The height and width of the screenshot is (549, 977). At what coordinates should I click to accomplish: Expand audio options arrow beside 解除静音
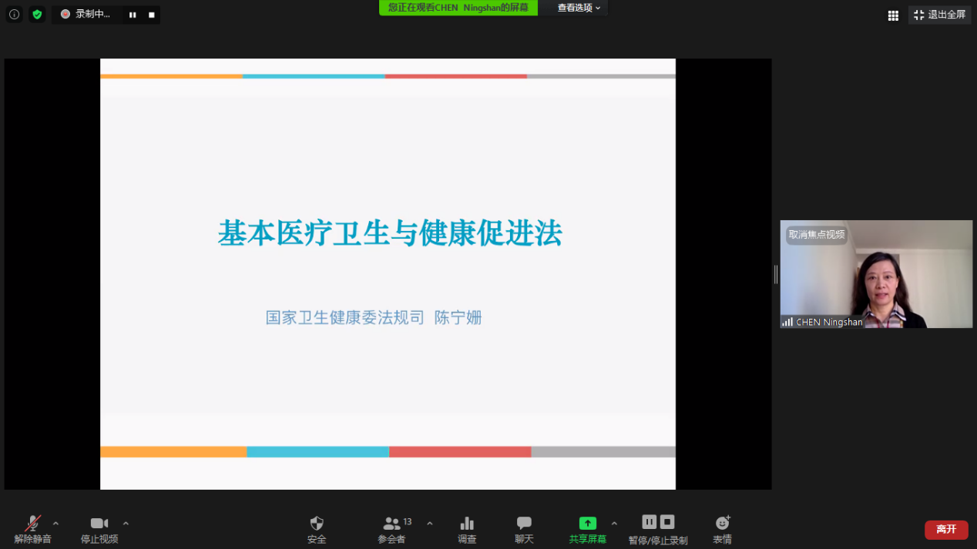[x=55, y=524]
